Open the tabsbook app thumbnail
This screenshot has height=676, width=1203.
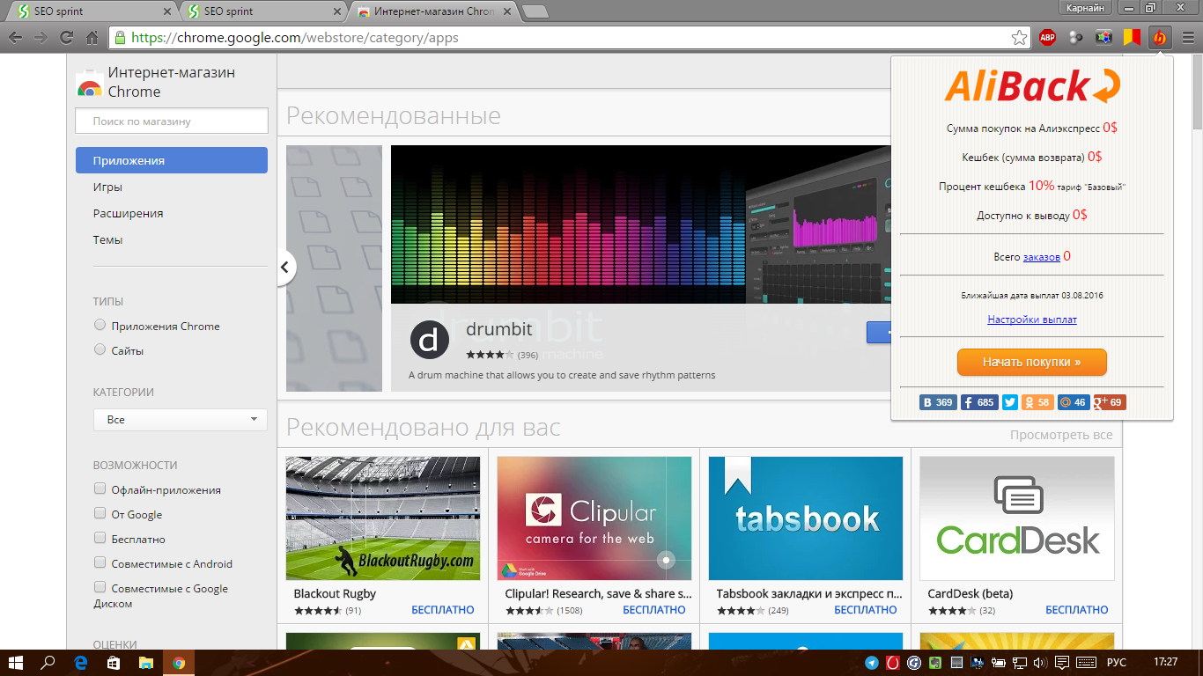pos(806,518)
